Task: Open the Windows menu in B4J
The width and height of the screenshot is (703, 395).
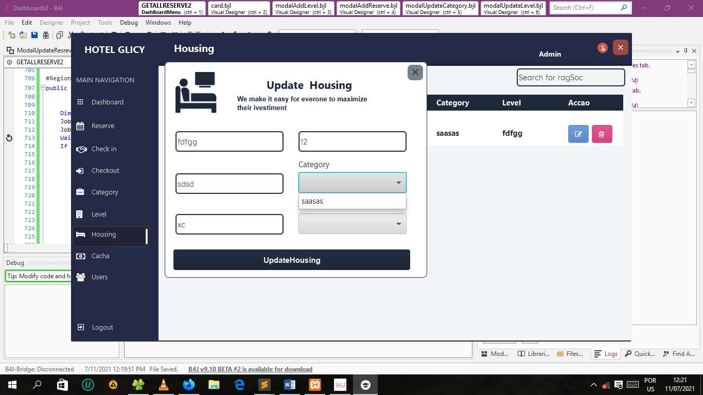Action: click(x=158, y=23)
